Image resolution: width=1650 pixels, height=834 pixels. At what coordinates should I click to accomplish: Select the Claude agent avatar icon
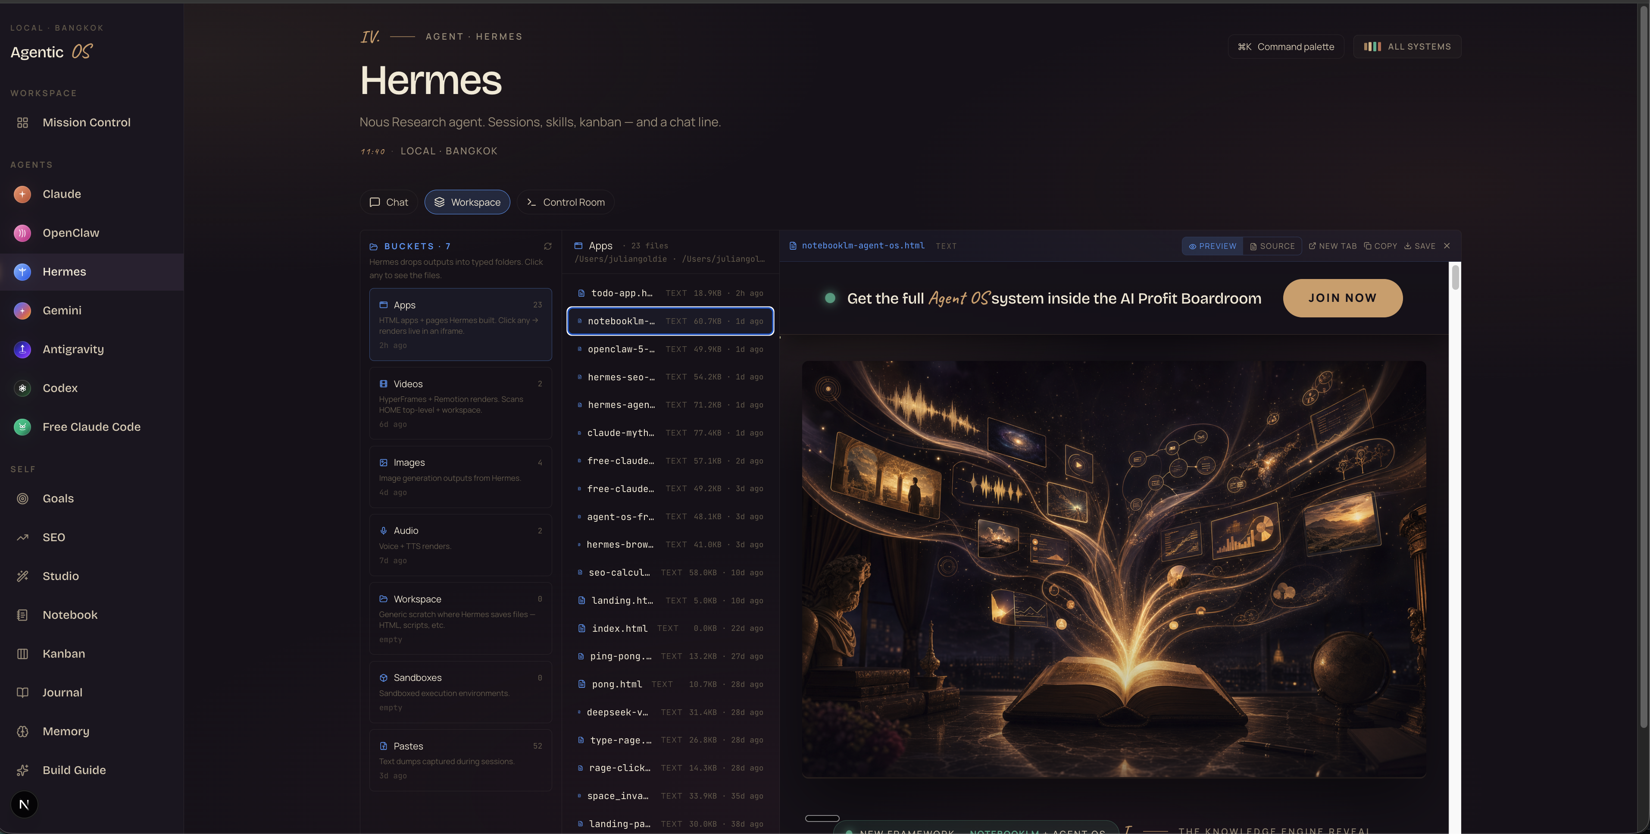[22, 194]
